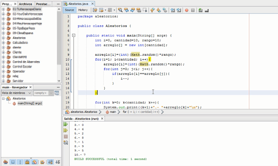The width and height of the screenshot is (278, 166).
Task: Click the Projects scrollbar down arrow
Action: coord(59,81)
